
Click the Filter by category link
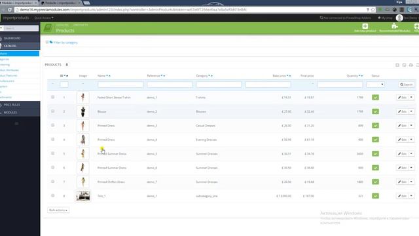pos(65,43)
